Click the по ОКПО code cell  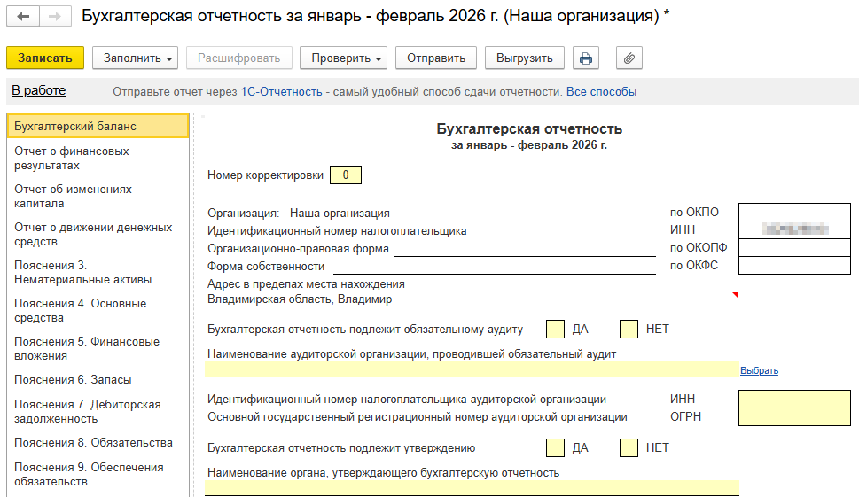(x=794, y=212)
